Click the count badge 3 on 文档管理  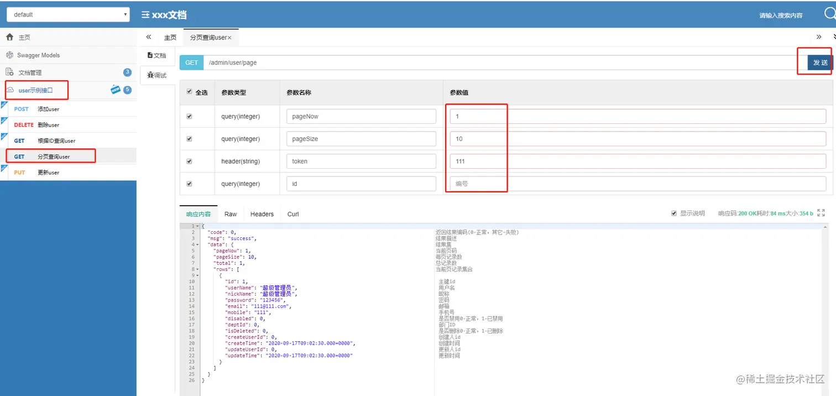[127, 72]
